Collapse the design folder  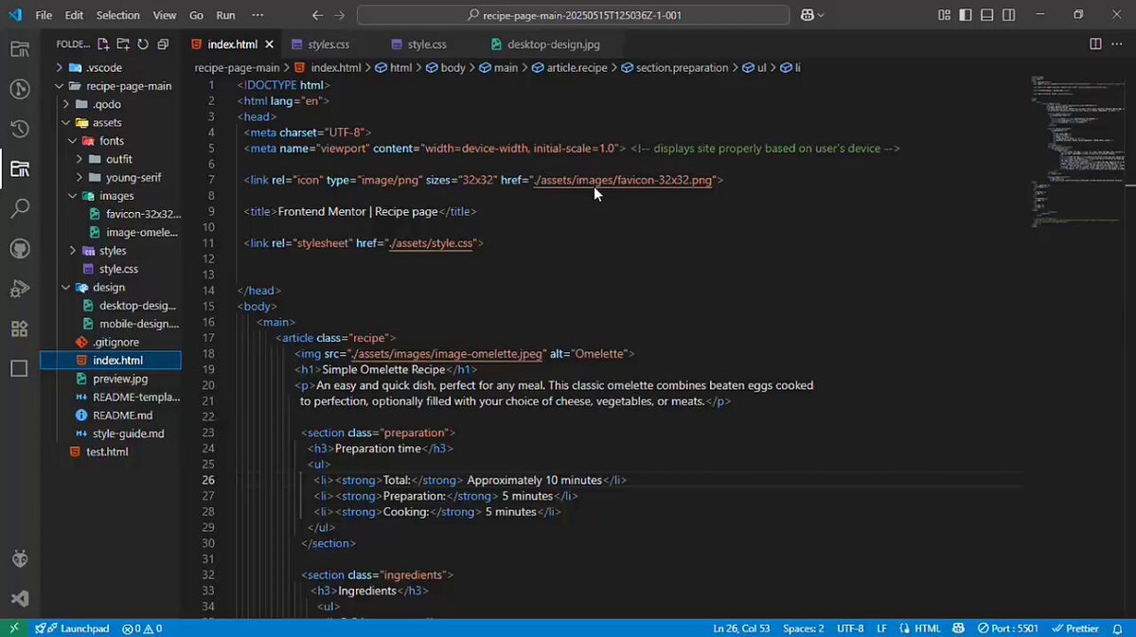tap(66, 287)
